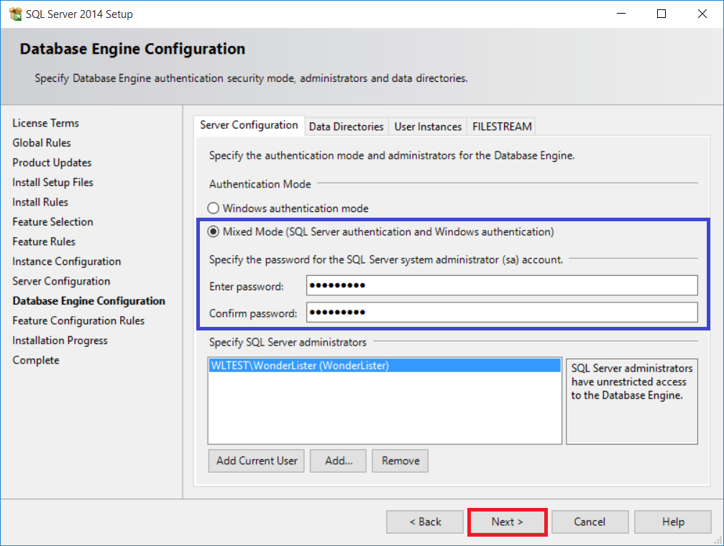
Task: Click Install Rules step in sidebar
Action: [x=40, y=202]
